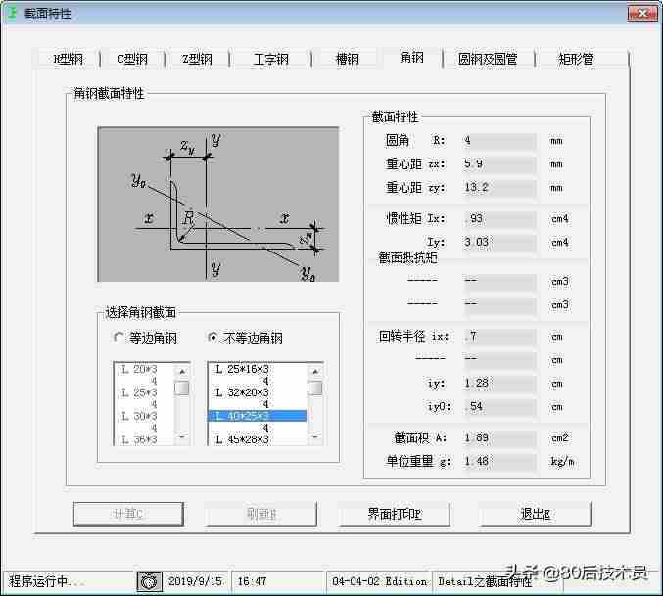This screenshot has height=596, width=663.
Task: Close the 截面特性 window
Action: [x=642, y=13]
